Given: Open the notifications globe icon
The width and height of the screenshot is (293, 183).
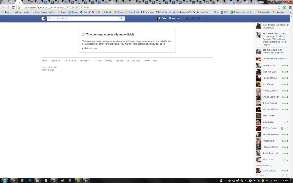Looking at the screenshot, I should [x=198, y=19].
